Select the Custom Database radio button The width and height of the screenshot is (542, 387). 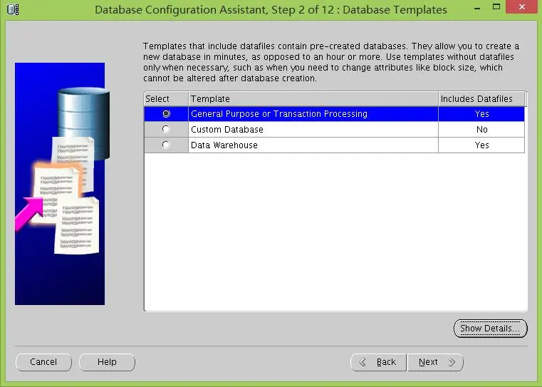click(x=166, y=129)
